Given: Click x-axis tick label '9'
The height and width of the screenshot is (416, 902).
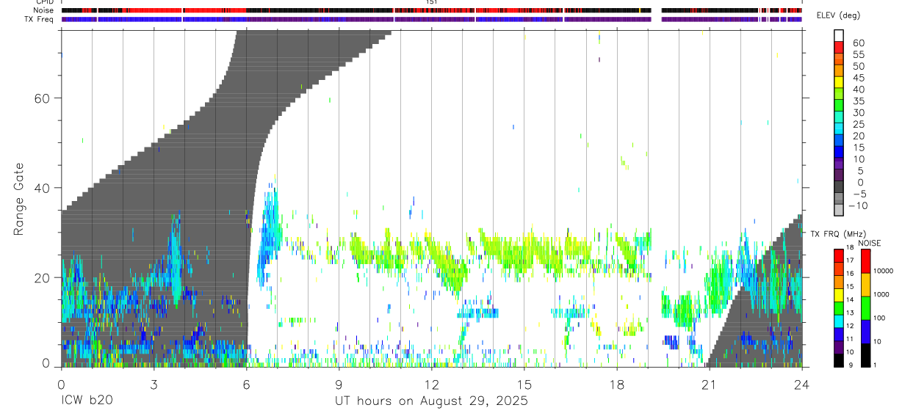Looking at the screenshot, I should (339, 384).
